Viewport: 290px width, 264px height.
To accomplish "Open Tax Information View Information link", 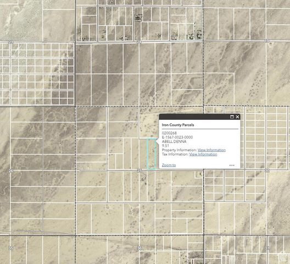I will (x=203, y=154).
